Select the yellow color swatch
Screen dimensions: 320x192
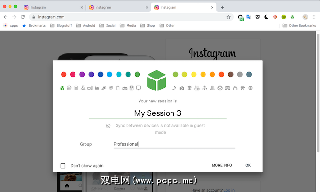point(194,74)
